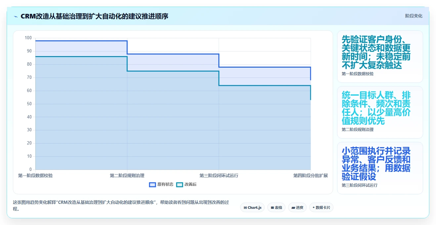Click x-axis label 第二阶段规则治理
The height and width of the screenshot is (225, 436).
click(127, 176)
